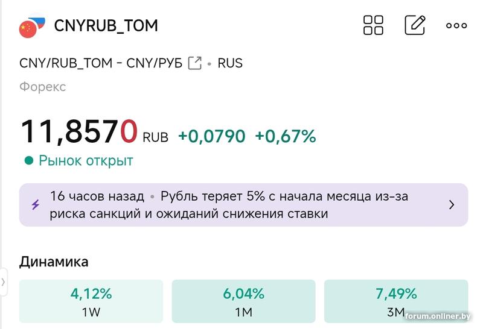This screenshot has height=329, width=483.
Task: Open the three-dot more options menu
Action: point(456,25)
